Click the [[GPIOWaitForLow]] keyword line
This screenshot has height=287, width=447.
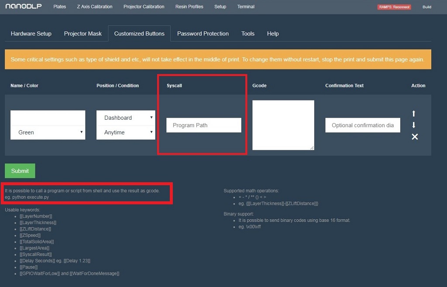(x=69, y=273)
